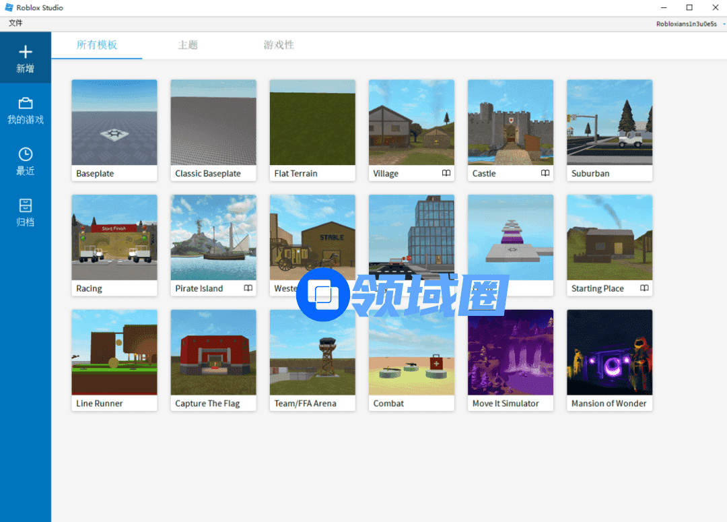Click the book icon on Castle template
This screenshot has width=727, height=522.
click(x=545, y=173)
